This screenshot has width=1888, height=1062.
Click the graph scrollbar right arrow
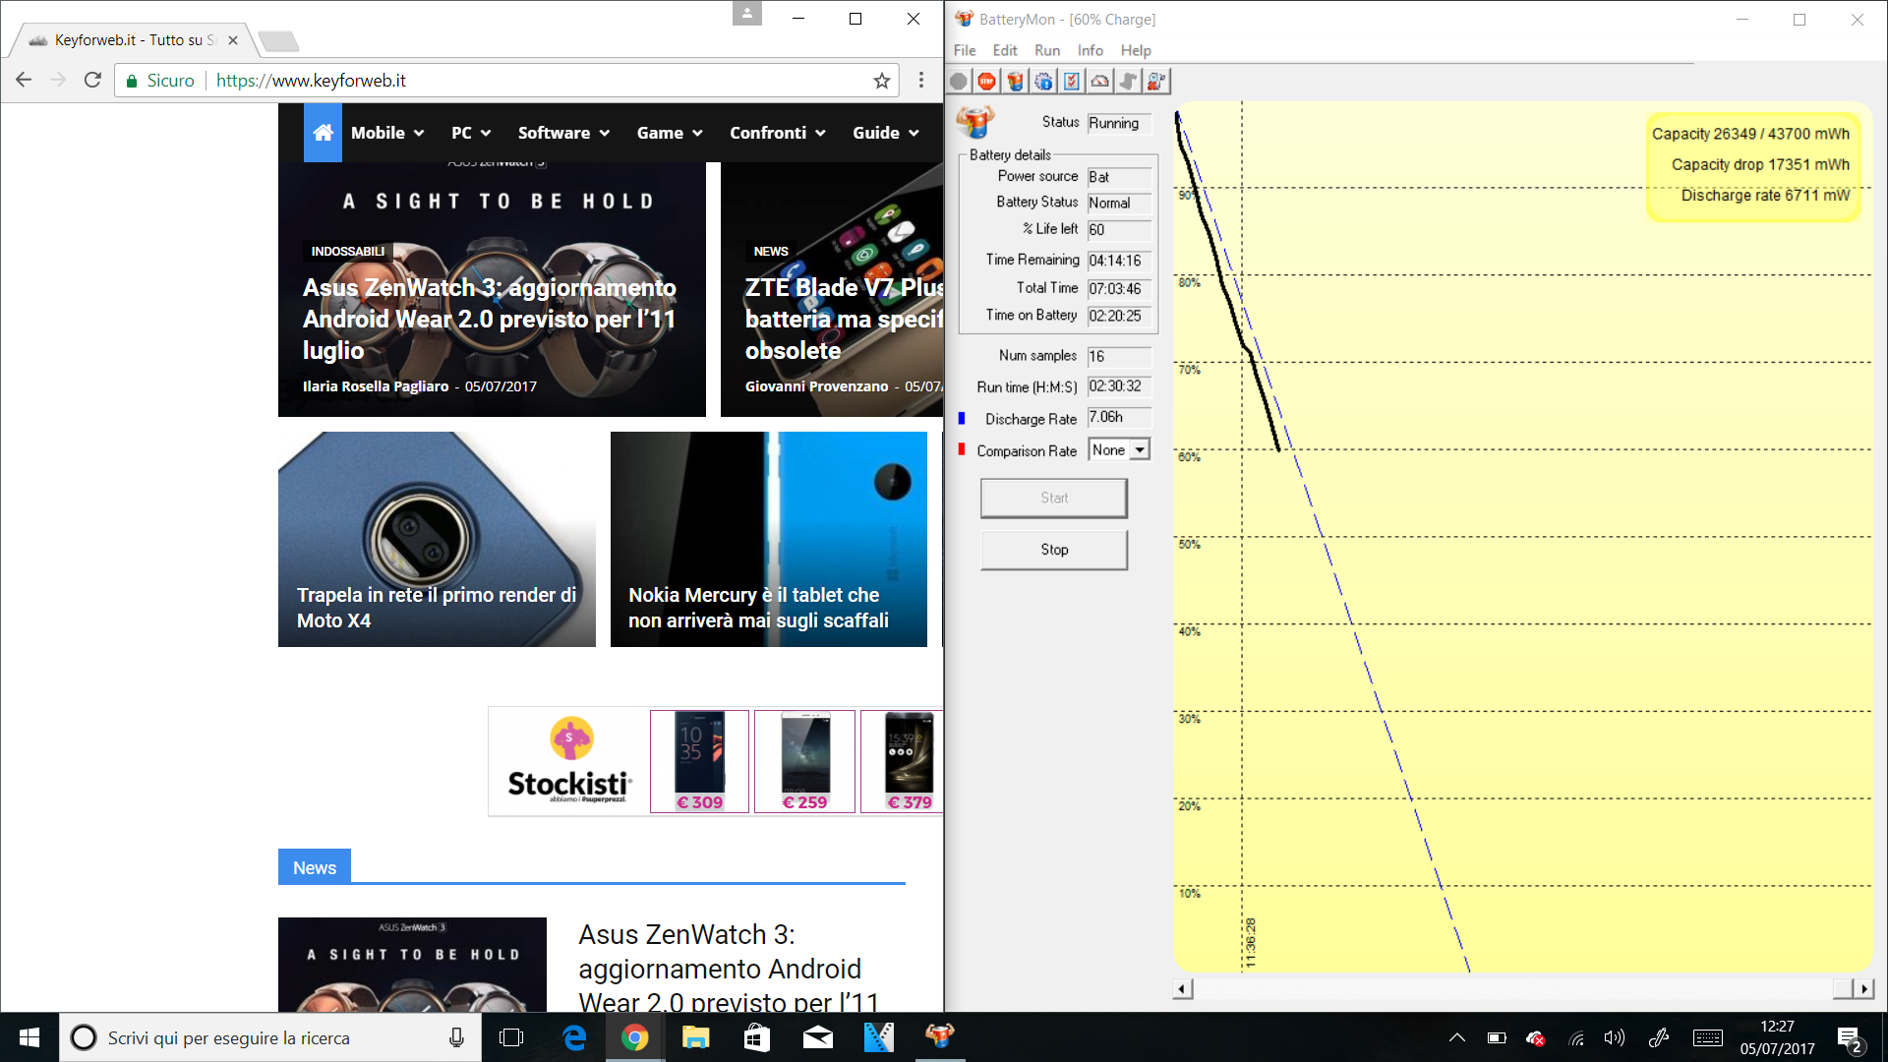click(1864, 988)
